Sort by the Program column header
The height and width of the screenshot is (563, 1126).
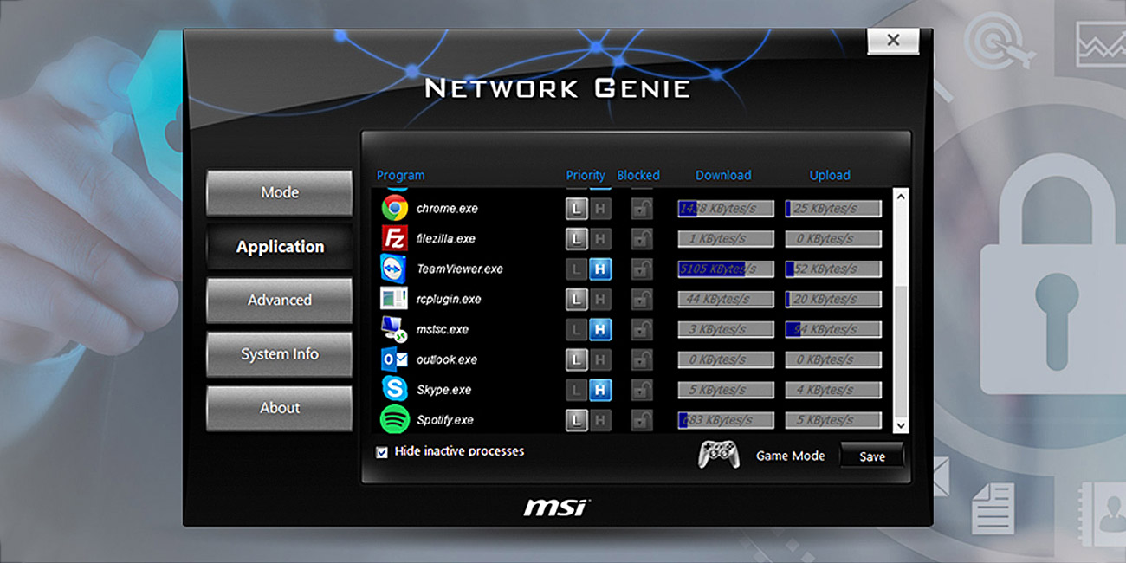pos(401,175)
